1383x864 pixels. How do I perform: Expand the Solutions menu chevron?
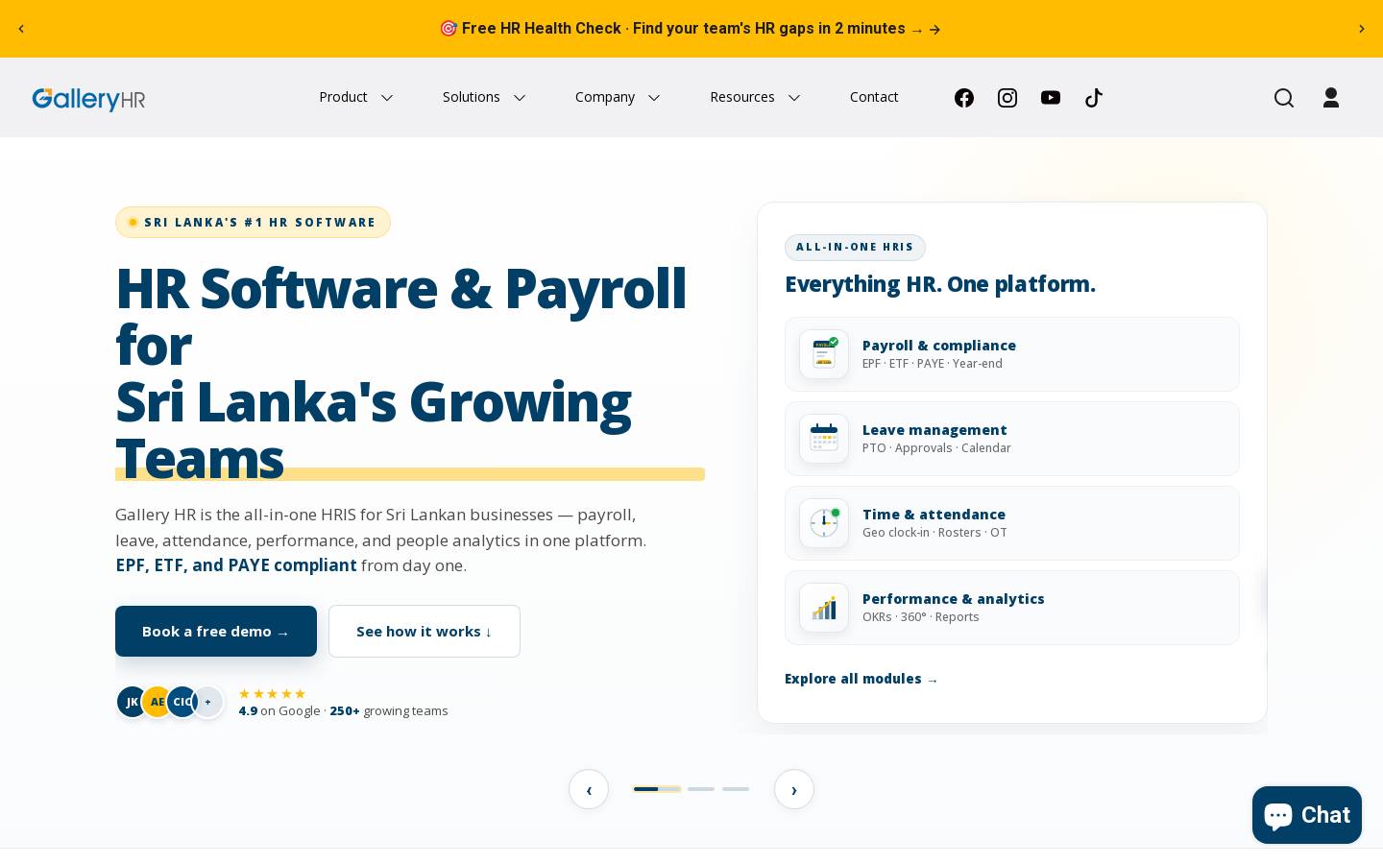tap(520, 98)
